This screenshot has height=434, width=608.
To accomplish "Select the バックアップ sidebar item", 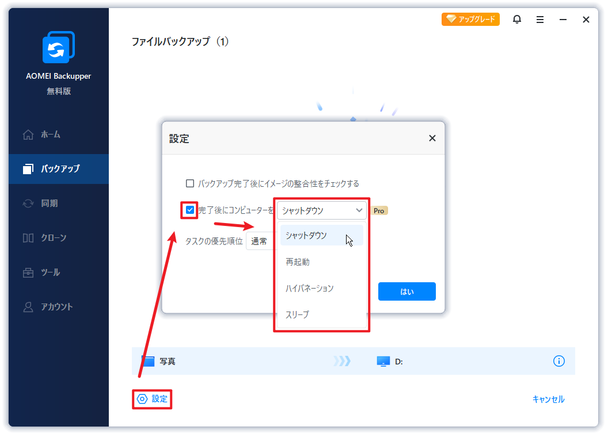I will (x=59, y=169).
